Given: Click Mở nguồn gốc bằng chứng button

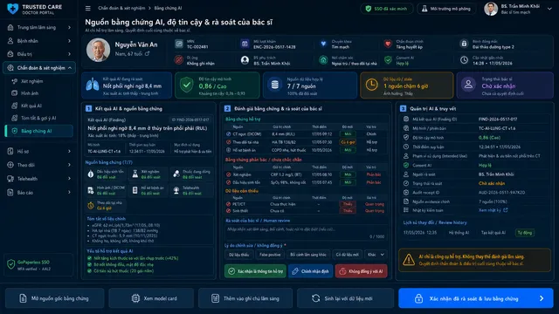Looking at the screenshot, I should 54,298.
